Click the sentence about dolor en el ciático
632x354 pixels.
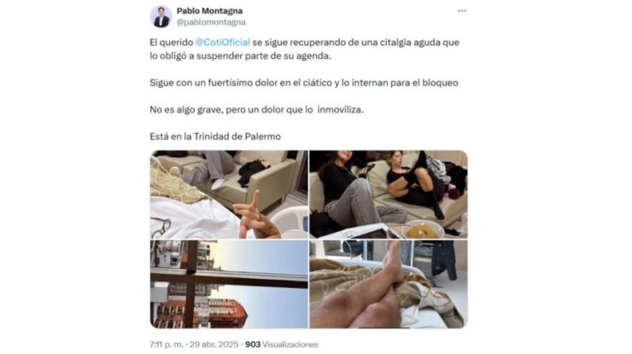point(304,83)
